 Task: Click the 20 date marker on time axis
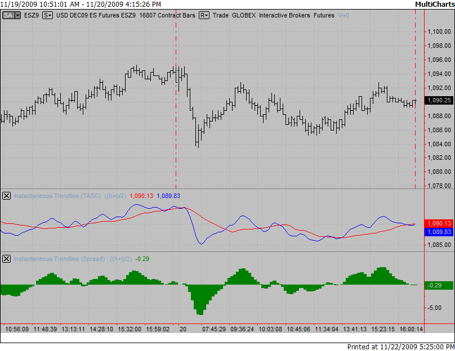(183, 329)
